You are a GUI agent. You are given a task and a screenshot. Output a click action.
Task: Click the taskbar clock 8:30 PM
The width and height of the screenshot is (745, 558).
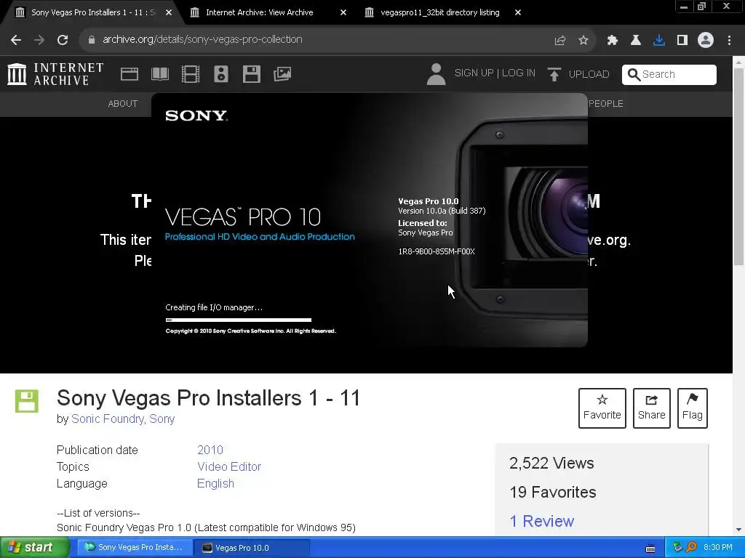(718, 548)
